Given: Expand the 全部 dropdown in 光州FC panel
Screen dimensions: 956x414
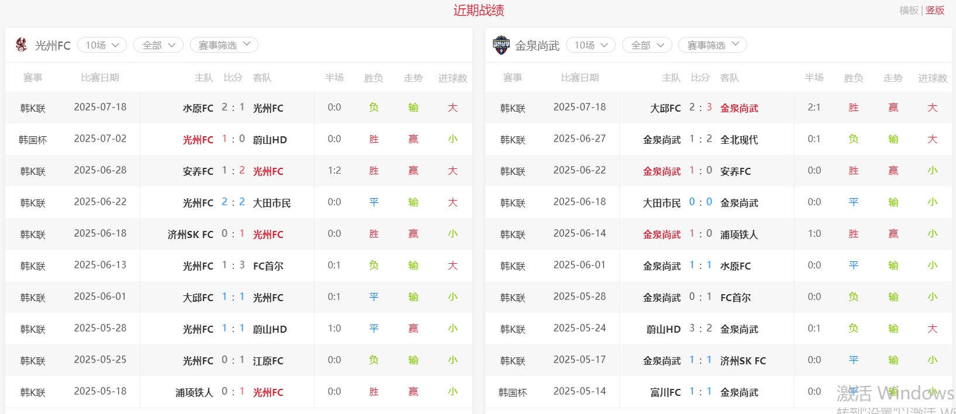Looking at the screenshot, I should (x=158, y=45).
